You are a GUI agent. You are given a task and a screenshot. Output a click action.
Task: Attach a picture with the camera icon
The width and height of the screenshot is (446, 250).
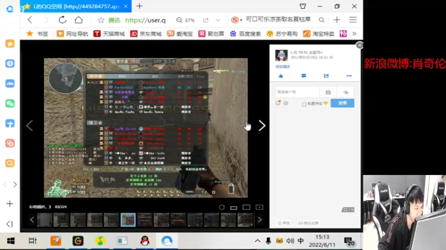click(x=328, y=92)
